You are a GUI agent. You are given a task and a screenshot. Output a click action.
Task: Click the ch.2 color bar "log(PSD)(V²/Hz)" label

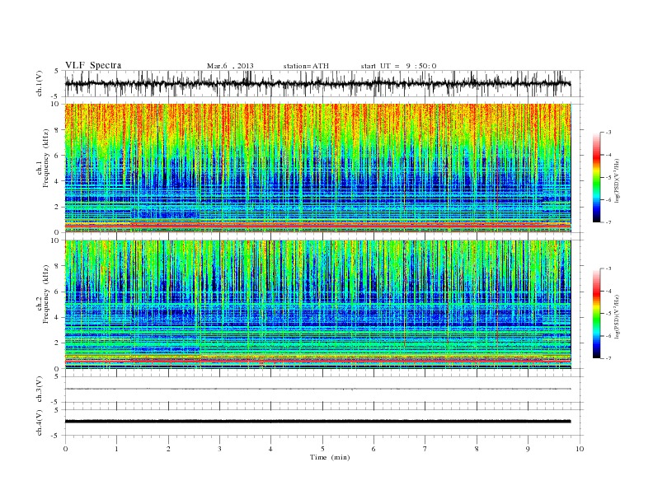click(617, 315)
